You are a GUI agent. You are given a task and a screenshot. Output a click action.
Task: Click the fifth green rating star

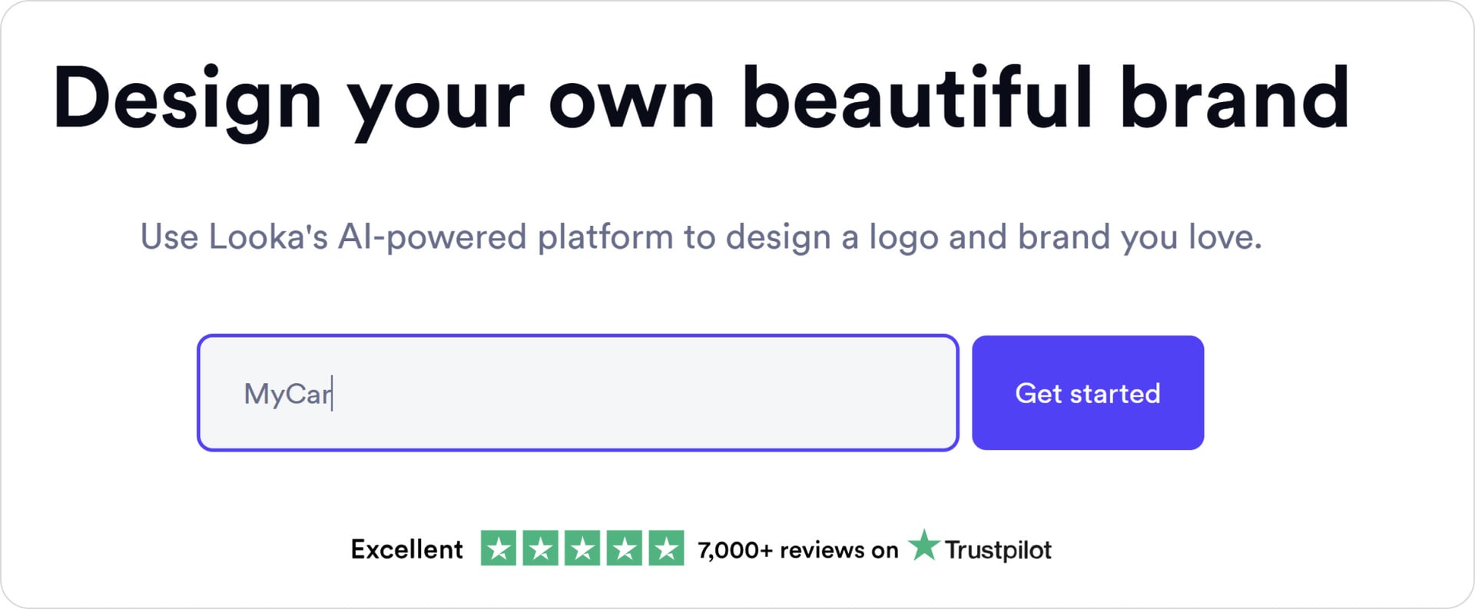coord(666,548)
